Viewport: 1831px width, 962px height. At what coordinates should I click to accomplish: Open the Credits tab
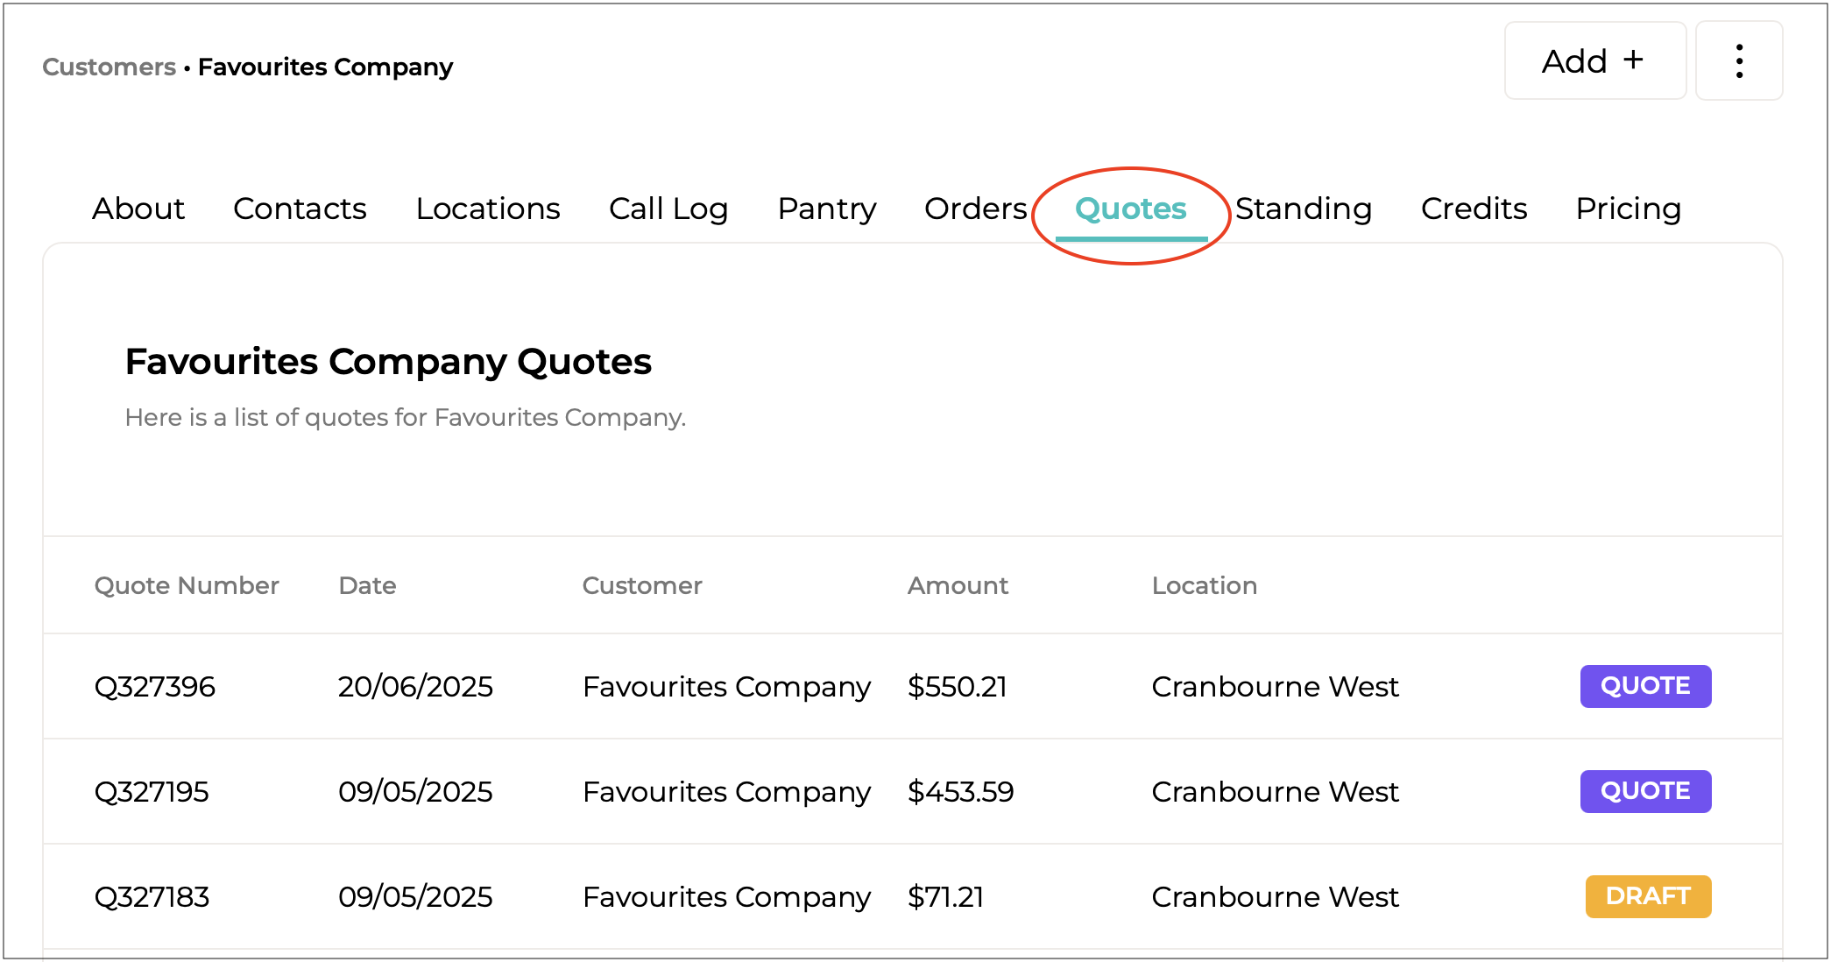tap(1474, 209)
